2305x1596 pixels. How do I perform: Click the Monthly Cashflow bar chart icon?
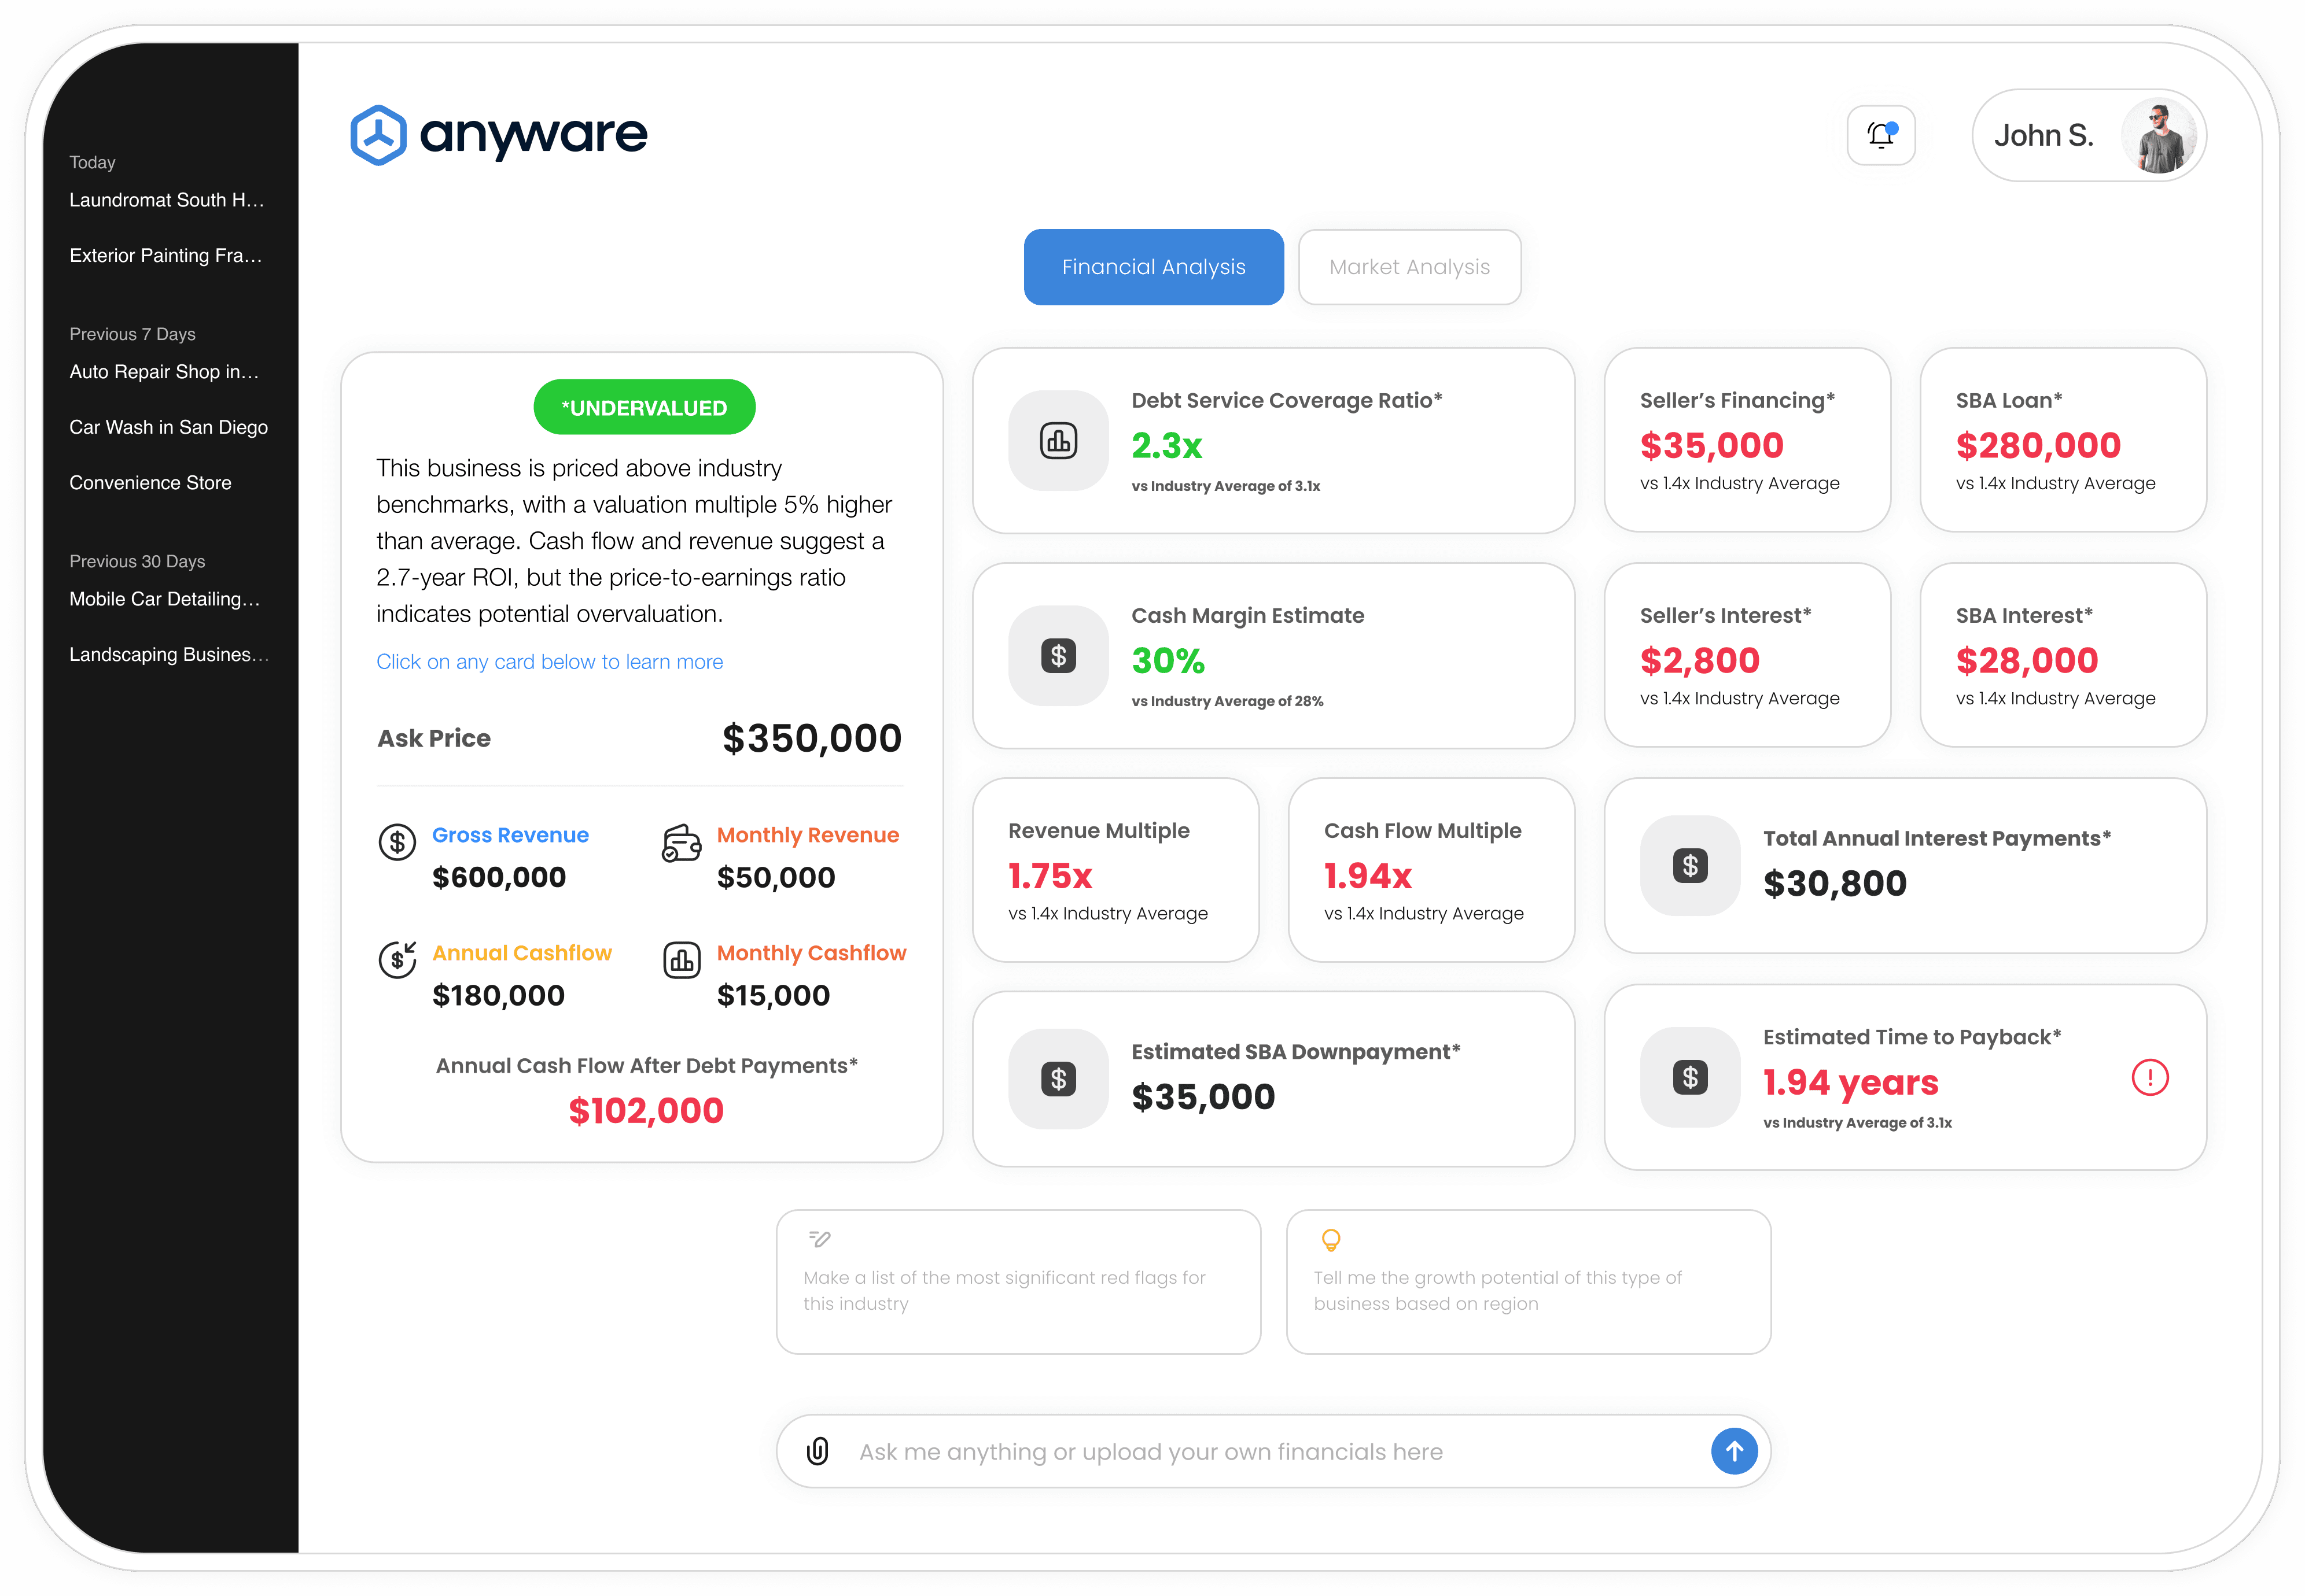tap(682, 960)
